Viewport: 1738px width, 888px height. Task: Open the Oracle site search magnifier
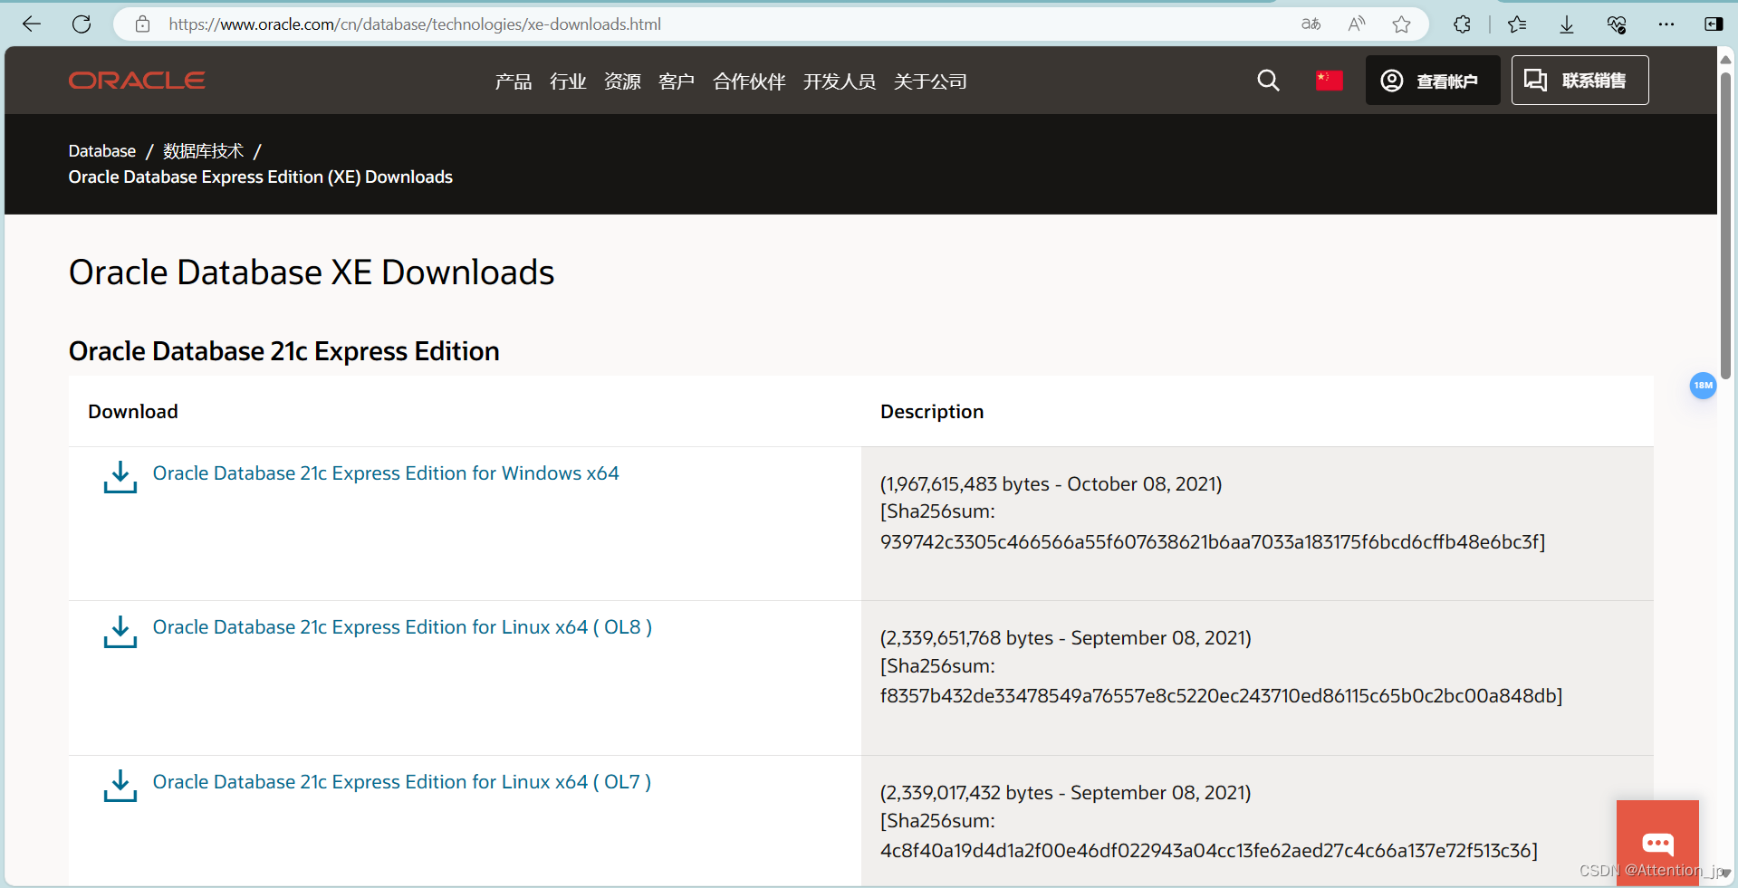tap(1268, 81)
